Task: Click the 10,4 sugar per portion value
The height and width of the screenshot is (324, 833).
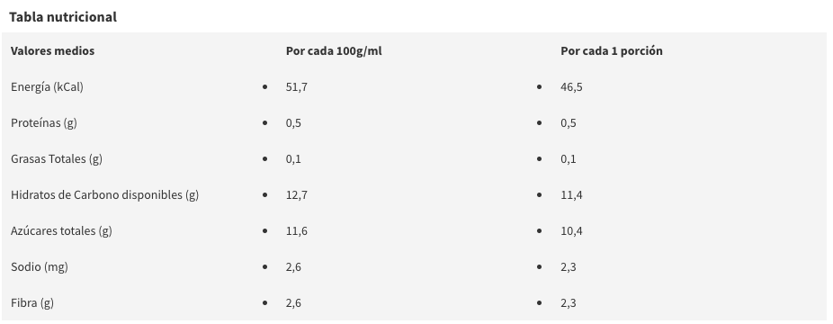Action: pos(571,231)
